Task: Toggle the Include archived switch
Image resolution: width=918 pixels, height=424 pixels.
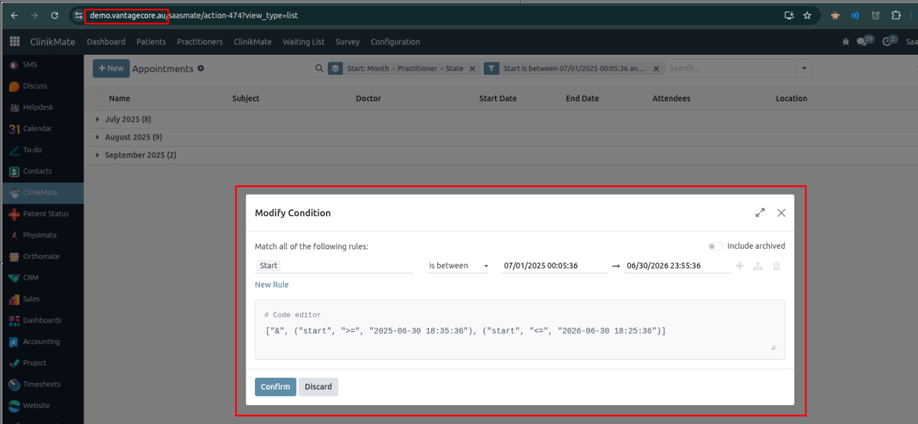Action: pyautogui.click(x=715, y=246)
